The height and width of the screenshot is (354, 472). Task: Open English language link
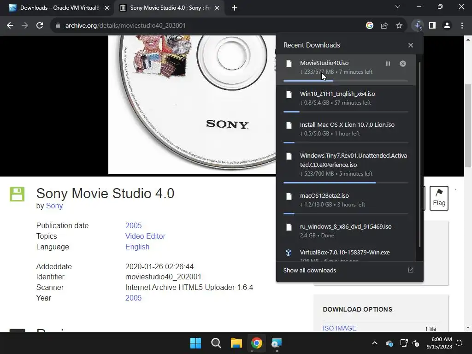[x=137, y=247]
